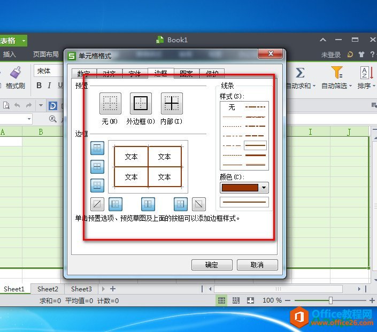This screenshot has height=332, width=377.
Task: Click the AutoSum (自动求和) sigma icon
Action: pos(300,73)
